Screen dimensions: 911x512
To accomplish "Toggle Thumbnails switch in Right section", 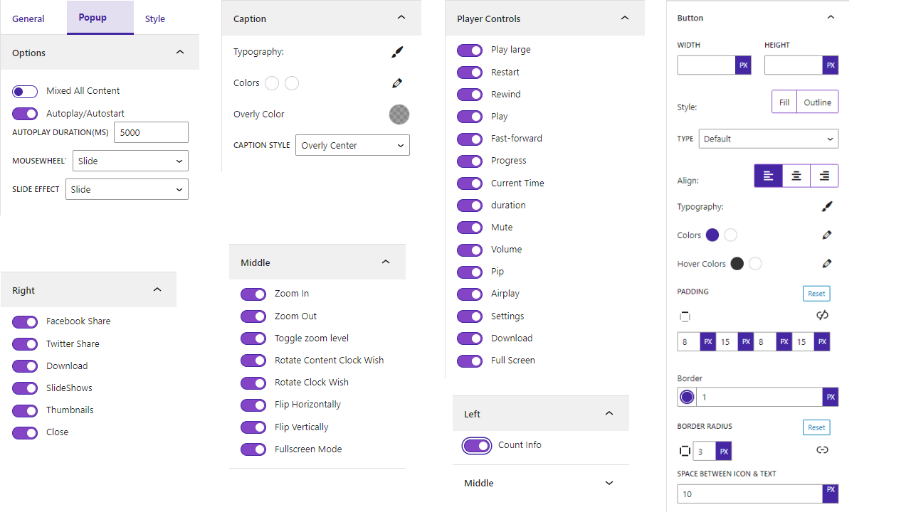I will click(25, 411).
